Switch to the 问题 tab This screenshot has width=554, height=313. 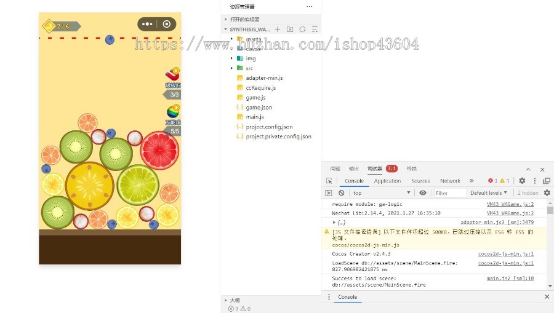click(335, 168)
